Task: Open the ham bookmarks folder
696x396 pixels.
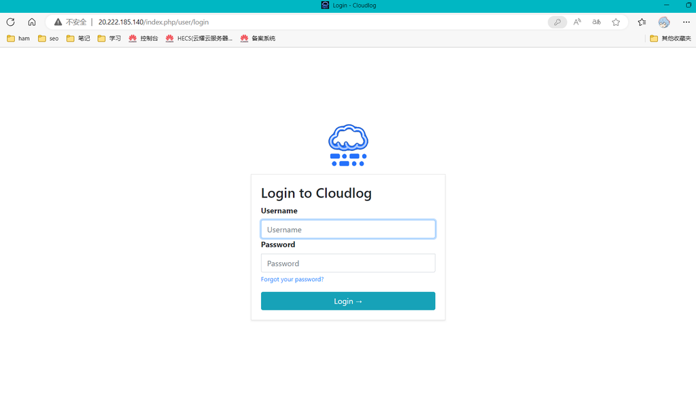Action: click(x=18, y=39)
